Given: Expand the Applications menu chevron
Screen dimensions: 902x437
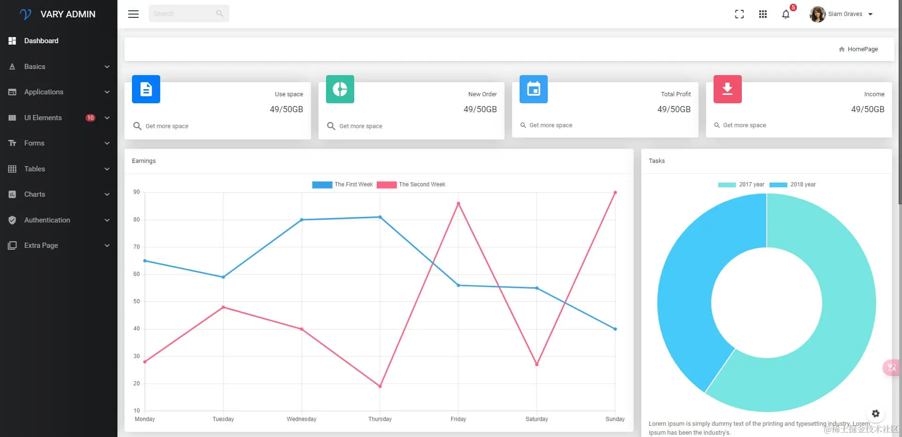Looking at the screenshot, I should click(107, 92).
